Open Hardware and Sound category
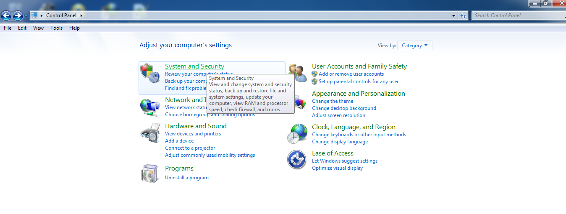 click(x=196, y=126)
